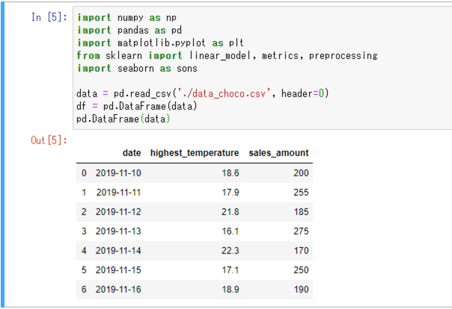The width and height of the screenshot is (452, 309).
Task: Click the sales amount value 275
Action: pos(300,231)
